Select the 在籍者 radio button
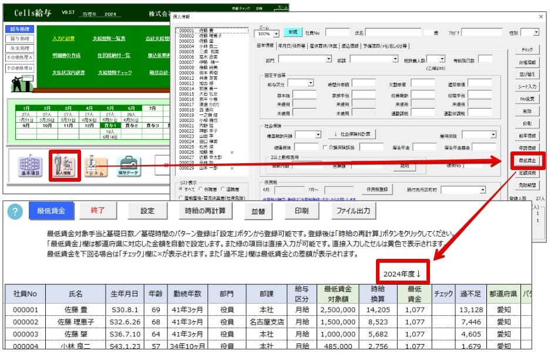Image resolution: width=551 pixels, height=354 pixels. [201, 191]
